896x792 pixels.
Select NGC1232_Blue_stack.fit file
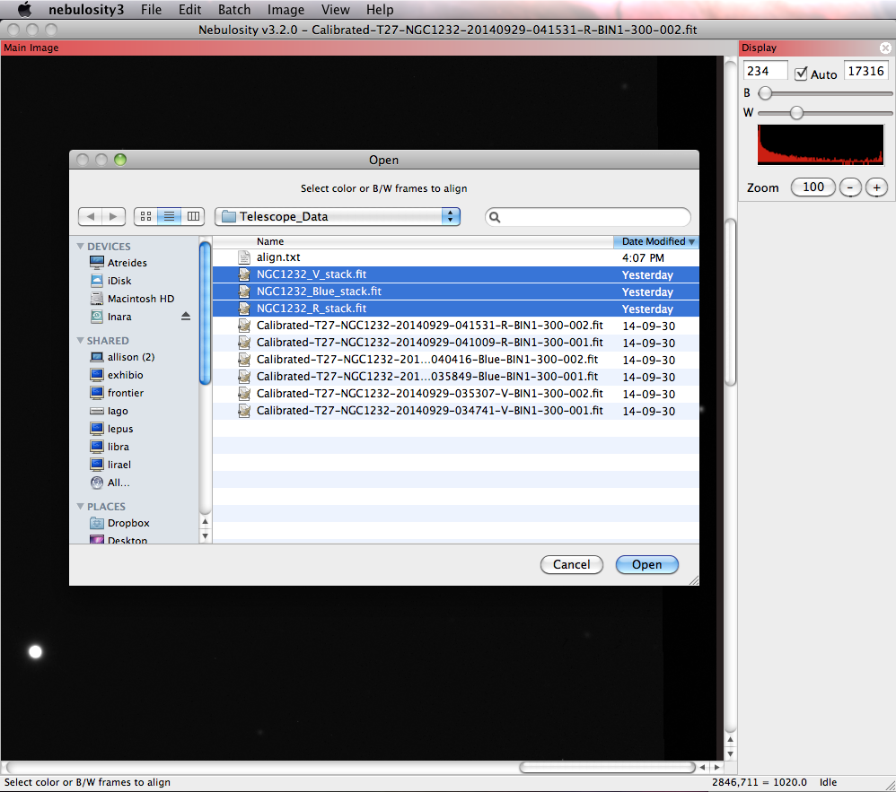(456, 292)
